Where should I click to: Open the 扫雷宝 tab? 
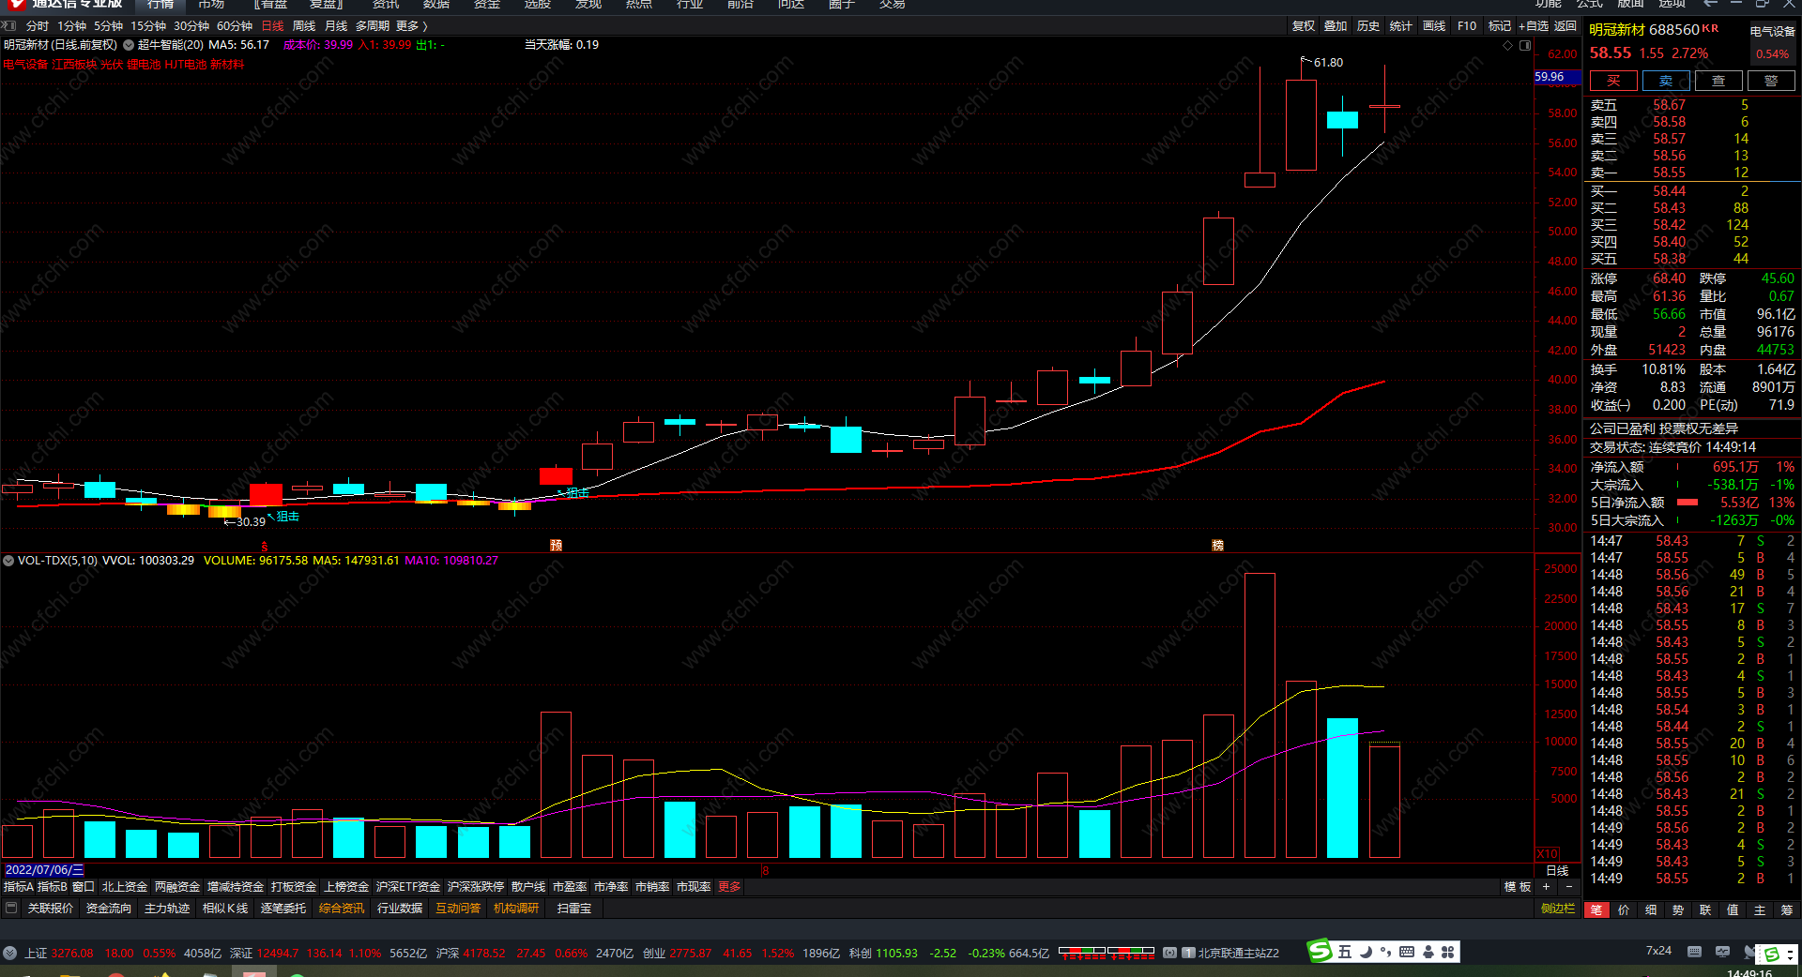(x=574, y=909)
